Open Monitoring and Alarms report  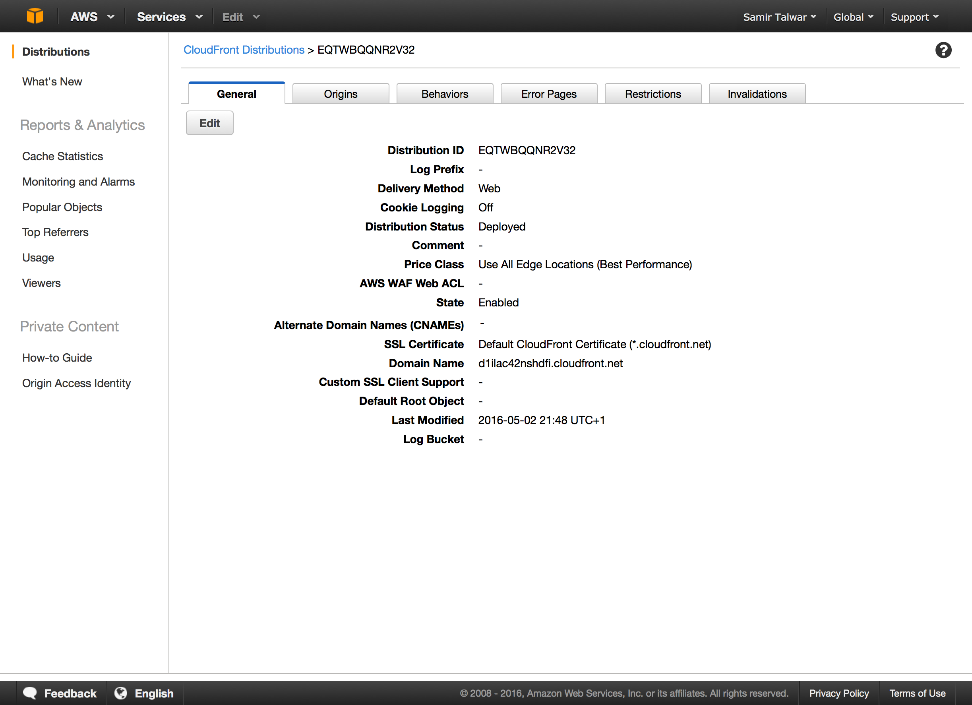click(x=78, y=182)
